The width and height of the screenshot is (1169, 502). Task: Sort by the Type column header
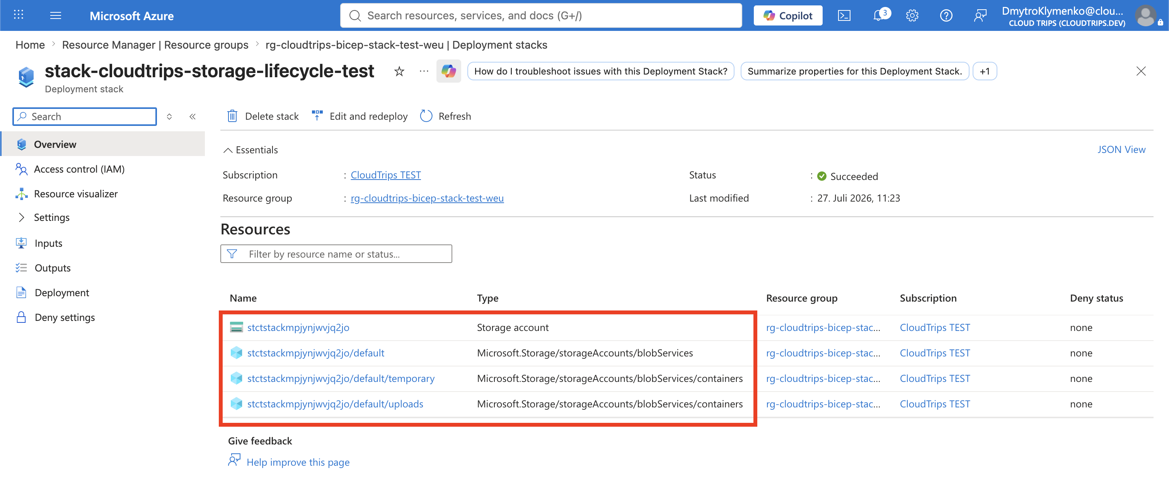tap(487, 298)
